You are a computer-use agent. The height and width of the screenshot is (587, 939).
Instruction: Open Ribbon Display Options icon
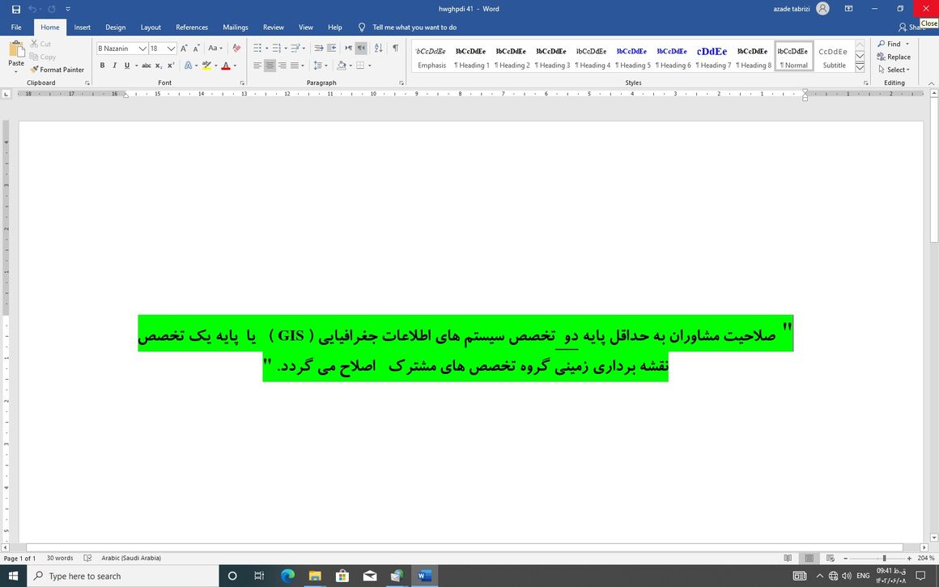click(x=848, y=9)
